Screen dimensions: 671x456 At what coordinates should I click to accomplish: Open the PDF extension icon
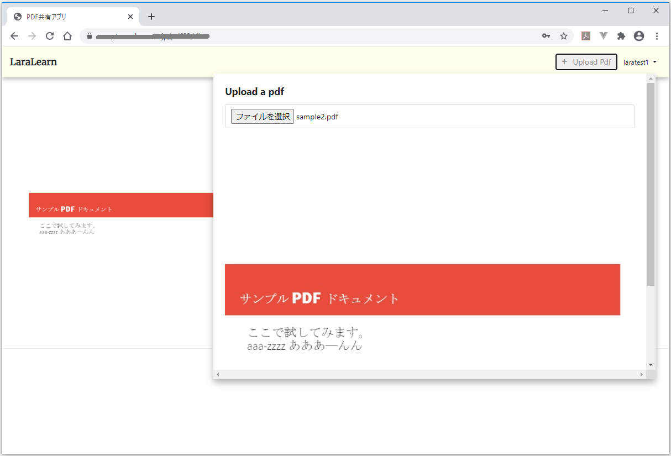586,36
